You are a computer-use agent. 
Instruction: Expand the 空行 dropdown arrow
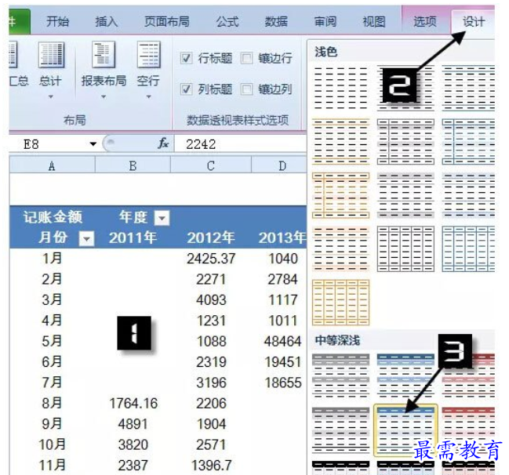point(148,96)
